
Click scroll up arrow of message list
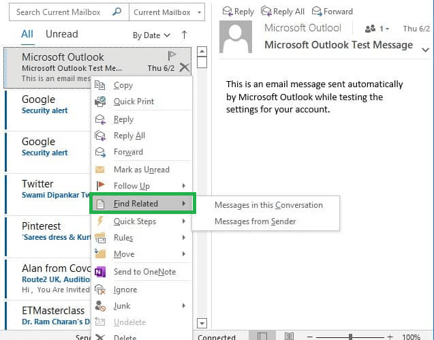tap(202, 51)
